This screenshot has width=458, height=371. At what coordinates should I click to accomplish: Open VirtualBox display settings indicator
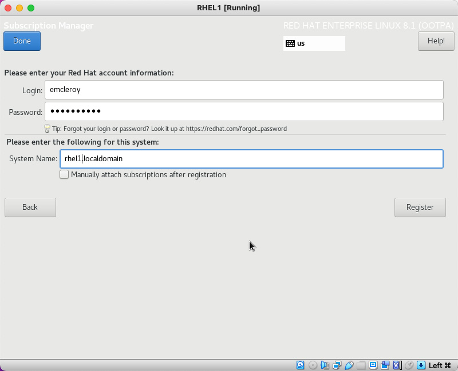pos(373,365)
